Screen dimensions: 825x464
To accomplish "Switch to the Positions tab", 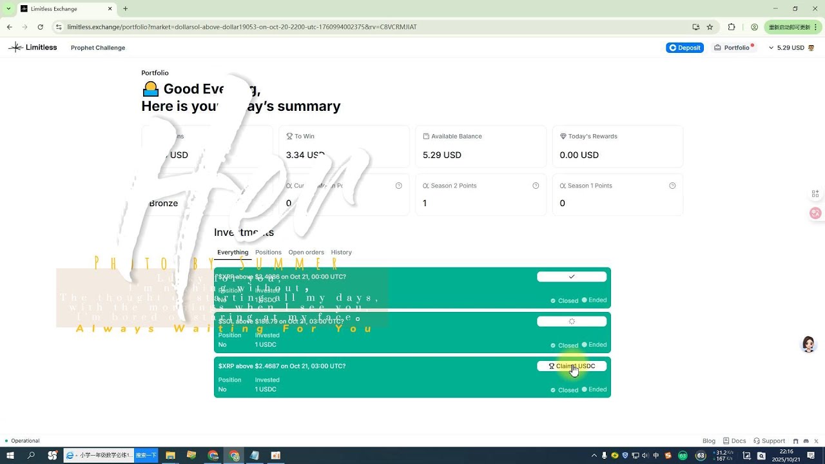I will (268, 252).
